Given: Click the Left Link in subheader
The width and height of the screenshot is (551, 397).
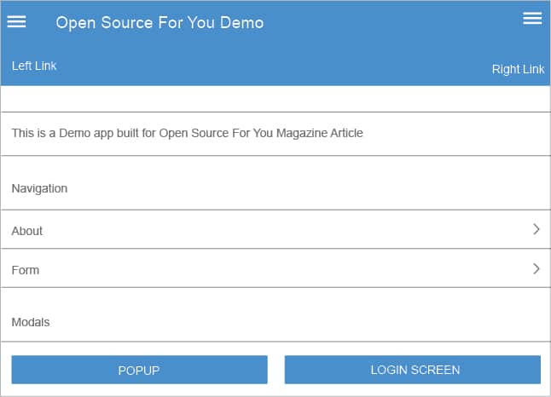Looking at the screenshot, I should 34,66.
